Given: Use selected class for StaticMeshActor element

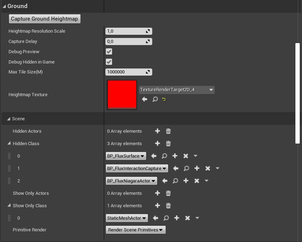Looking at the screenshot, I should (155, 218).
